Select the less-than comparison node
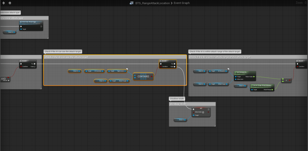 285,80
